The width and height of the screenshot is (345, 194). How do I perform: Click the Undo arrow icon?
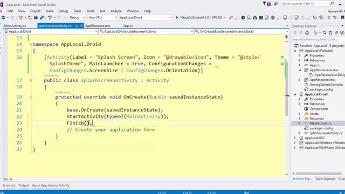[x=50, y=17]
